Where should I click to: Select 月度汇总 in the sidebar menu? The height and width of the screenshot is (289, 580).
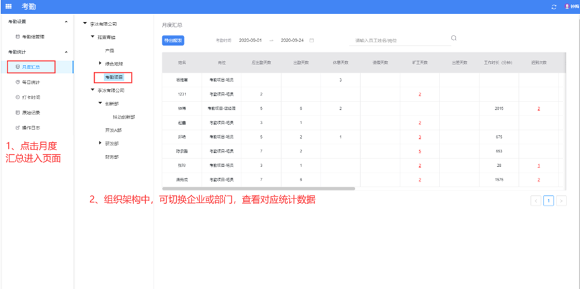[x=31, y=67]
